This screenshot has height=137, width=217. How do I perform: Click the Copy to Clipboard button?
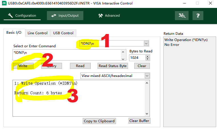coord(99,121)
